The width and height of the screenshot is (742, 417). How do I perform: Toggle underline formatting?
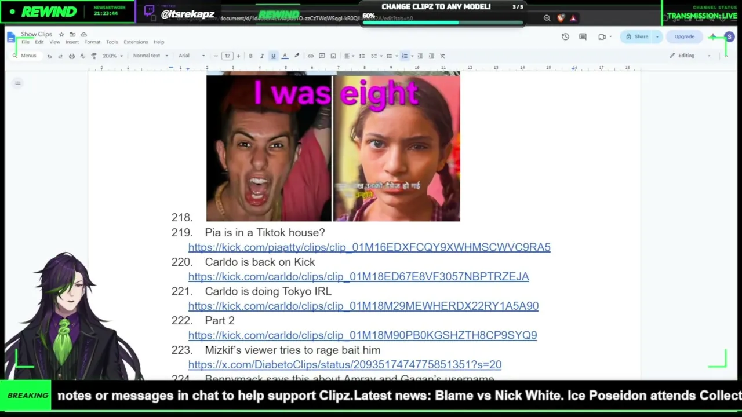(273, 56)
